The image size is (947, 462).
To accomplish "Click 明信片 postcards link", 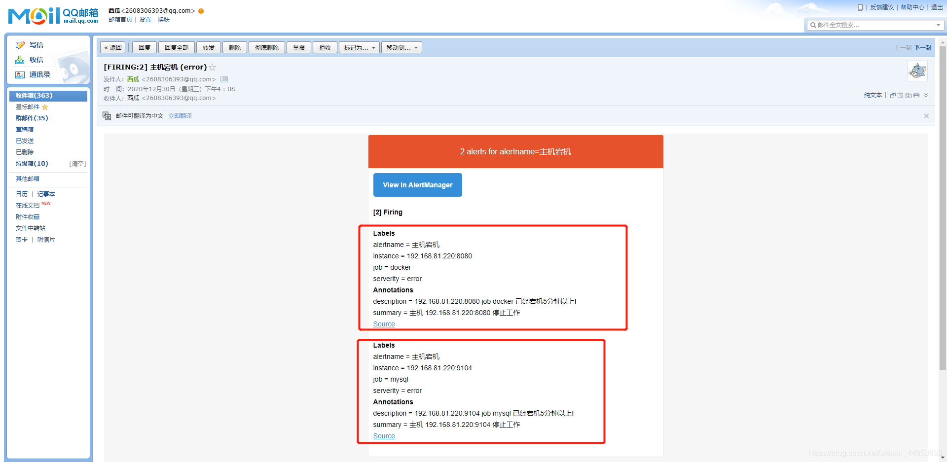I will 46,240.
